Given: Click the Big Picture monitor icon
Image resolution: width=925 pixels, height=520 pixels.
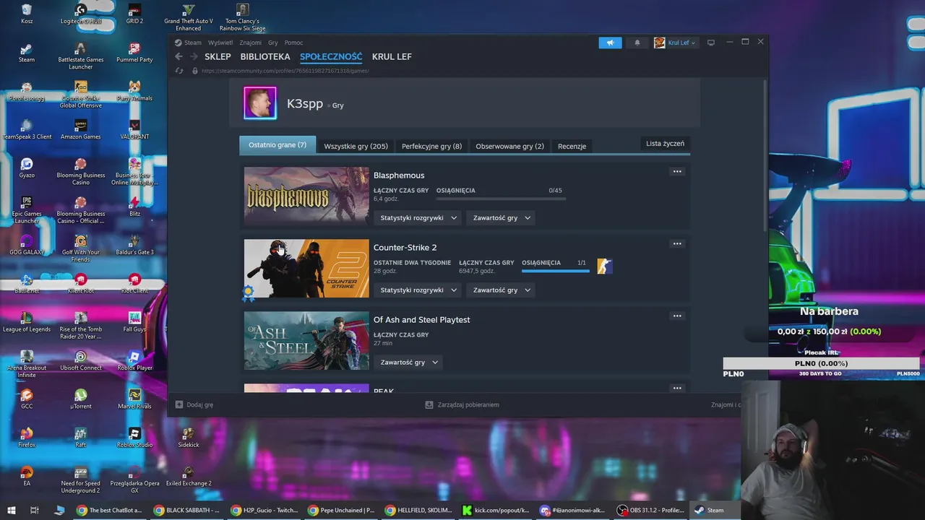Looking at the screenshot, I should click(710, 43).
